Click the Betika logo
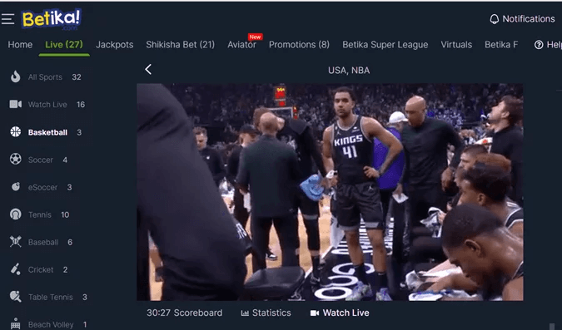The image size is (562, 330). (52, 18)
